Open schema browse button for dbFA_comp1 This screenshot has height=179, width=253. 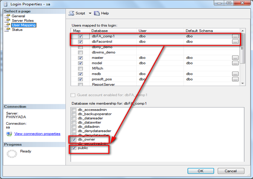[235, 36]
